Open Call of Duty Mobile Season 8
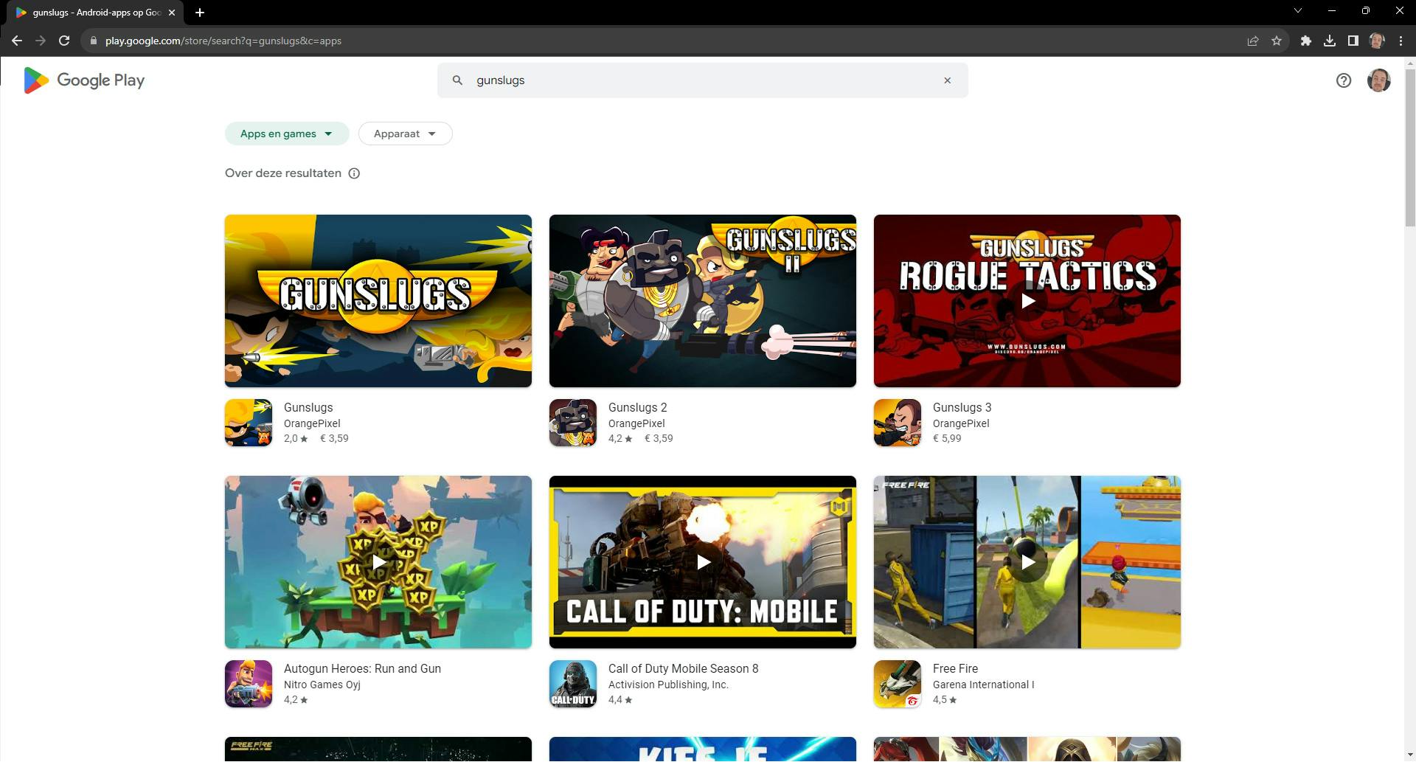 (x=683, y=668)
